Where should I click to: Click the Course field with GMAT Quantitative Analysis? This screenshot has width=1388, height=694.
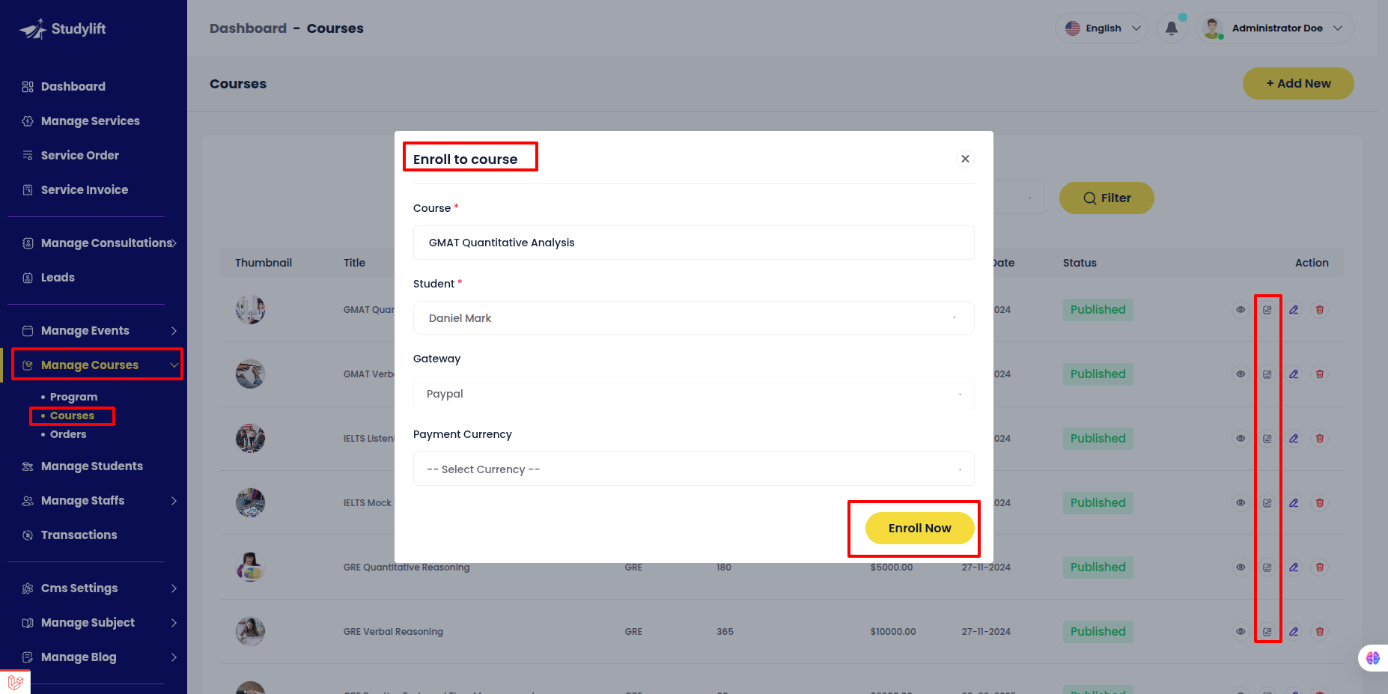(x=693, y=243)
